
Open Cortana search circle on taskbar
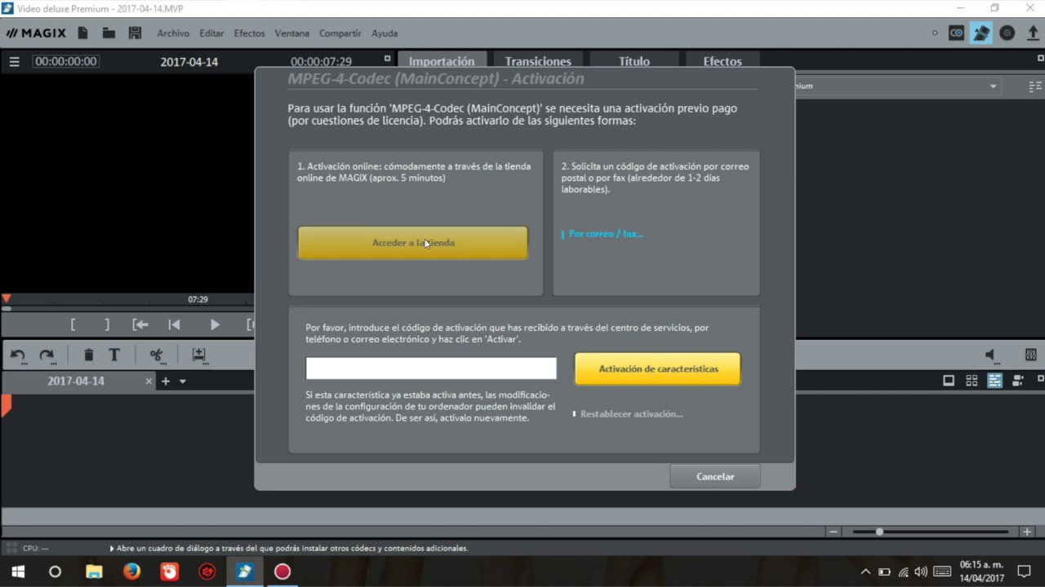coord(55,572)
